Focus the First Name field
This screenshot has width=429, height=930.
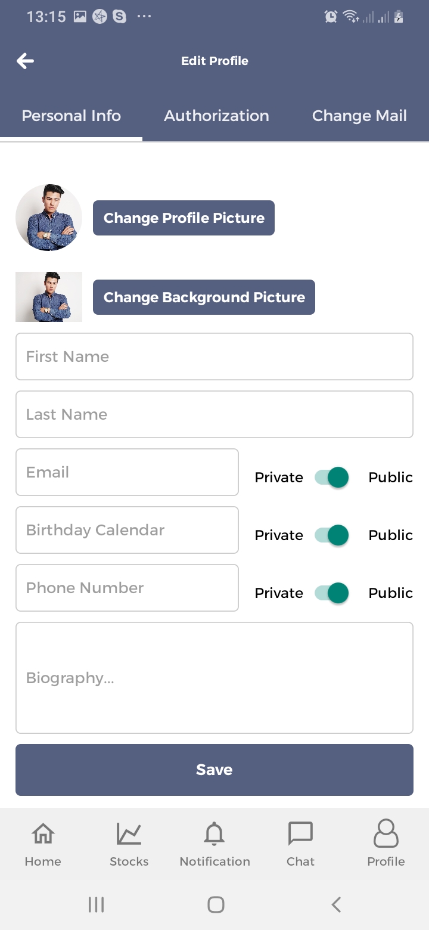point(214,356)
